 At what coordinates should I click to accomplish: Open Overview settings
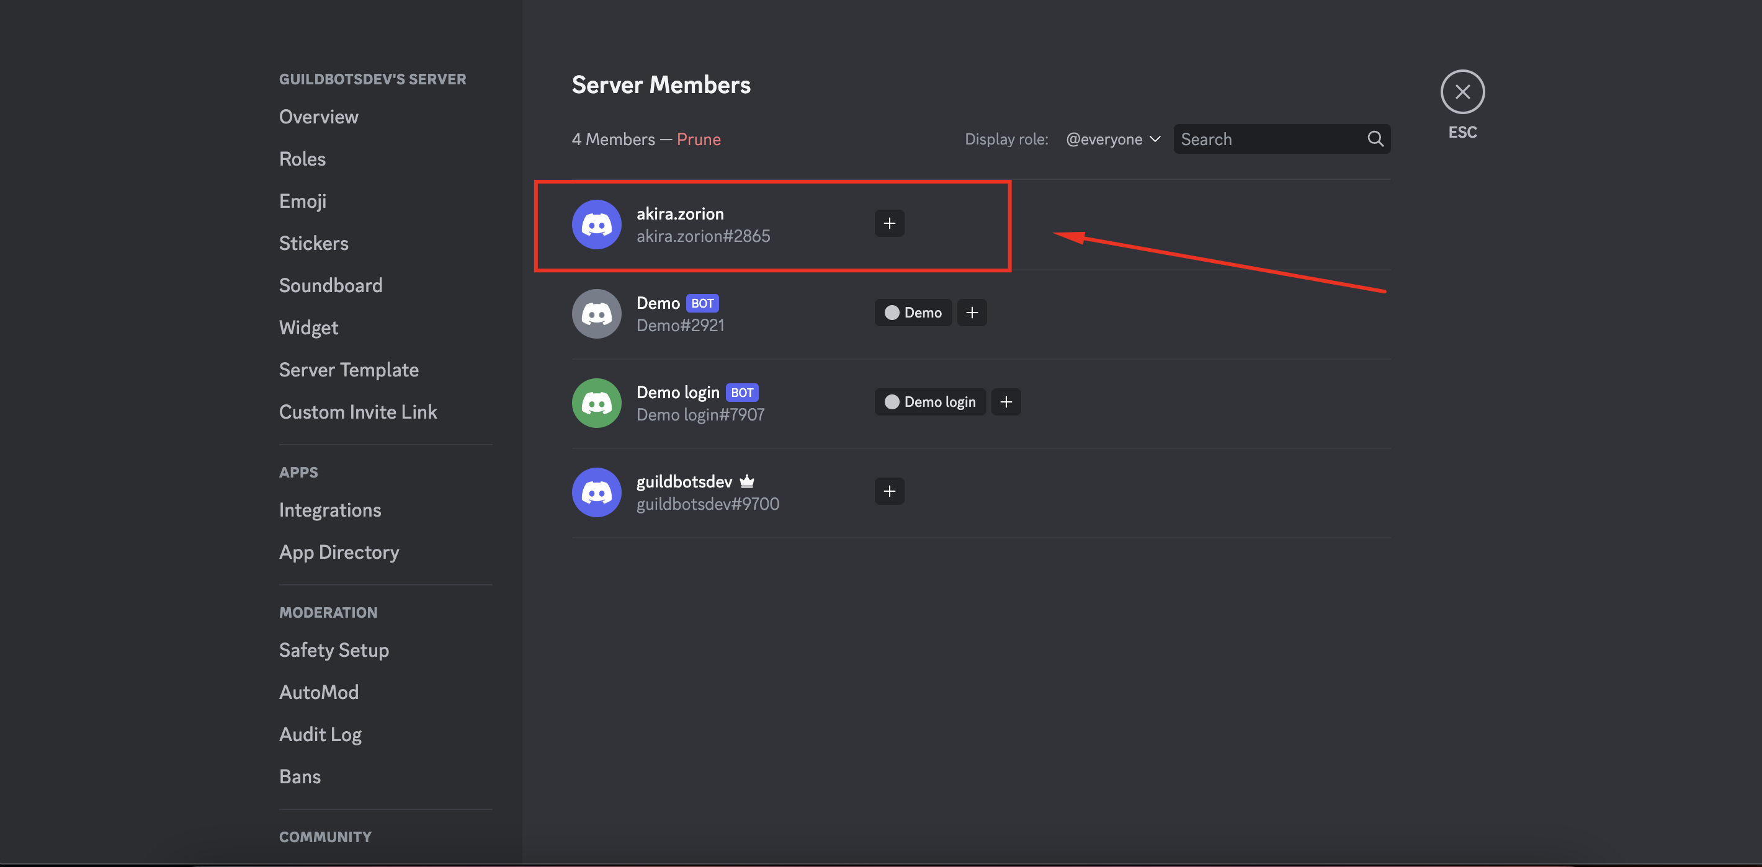[319, 117]
